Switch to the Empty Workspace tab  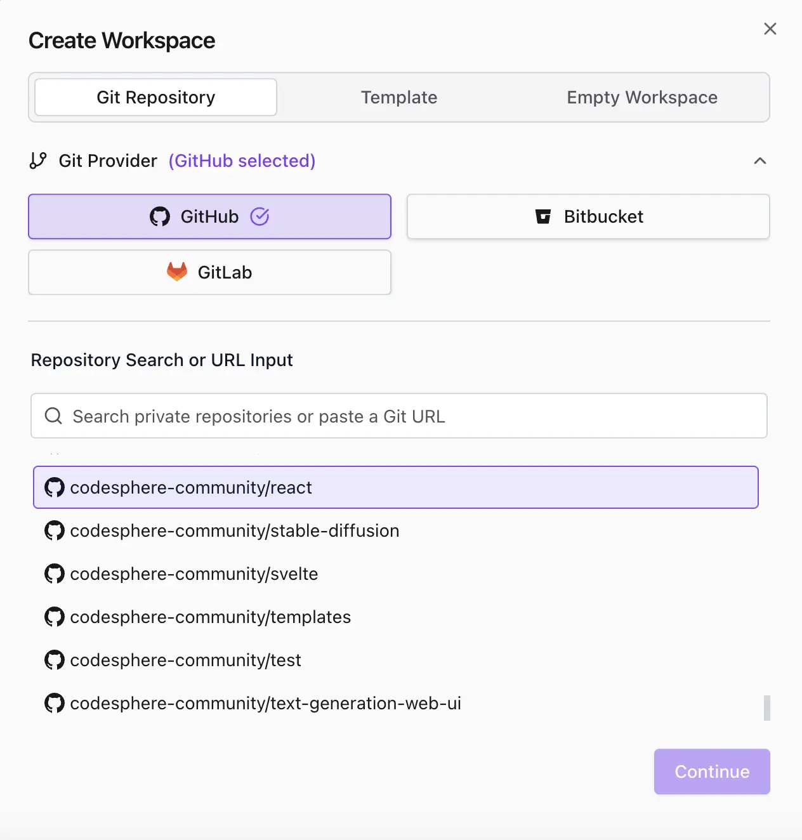click(641, 97)
